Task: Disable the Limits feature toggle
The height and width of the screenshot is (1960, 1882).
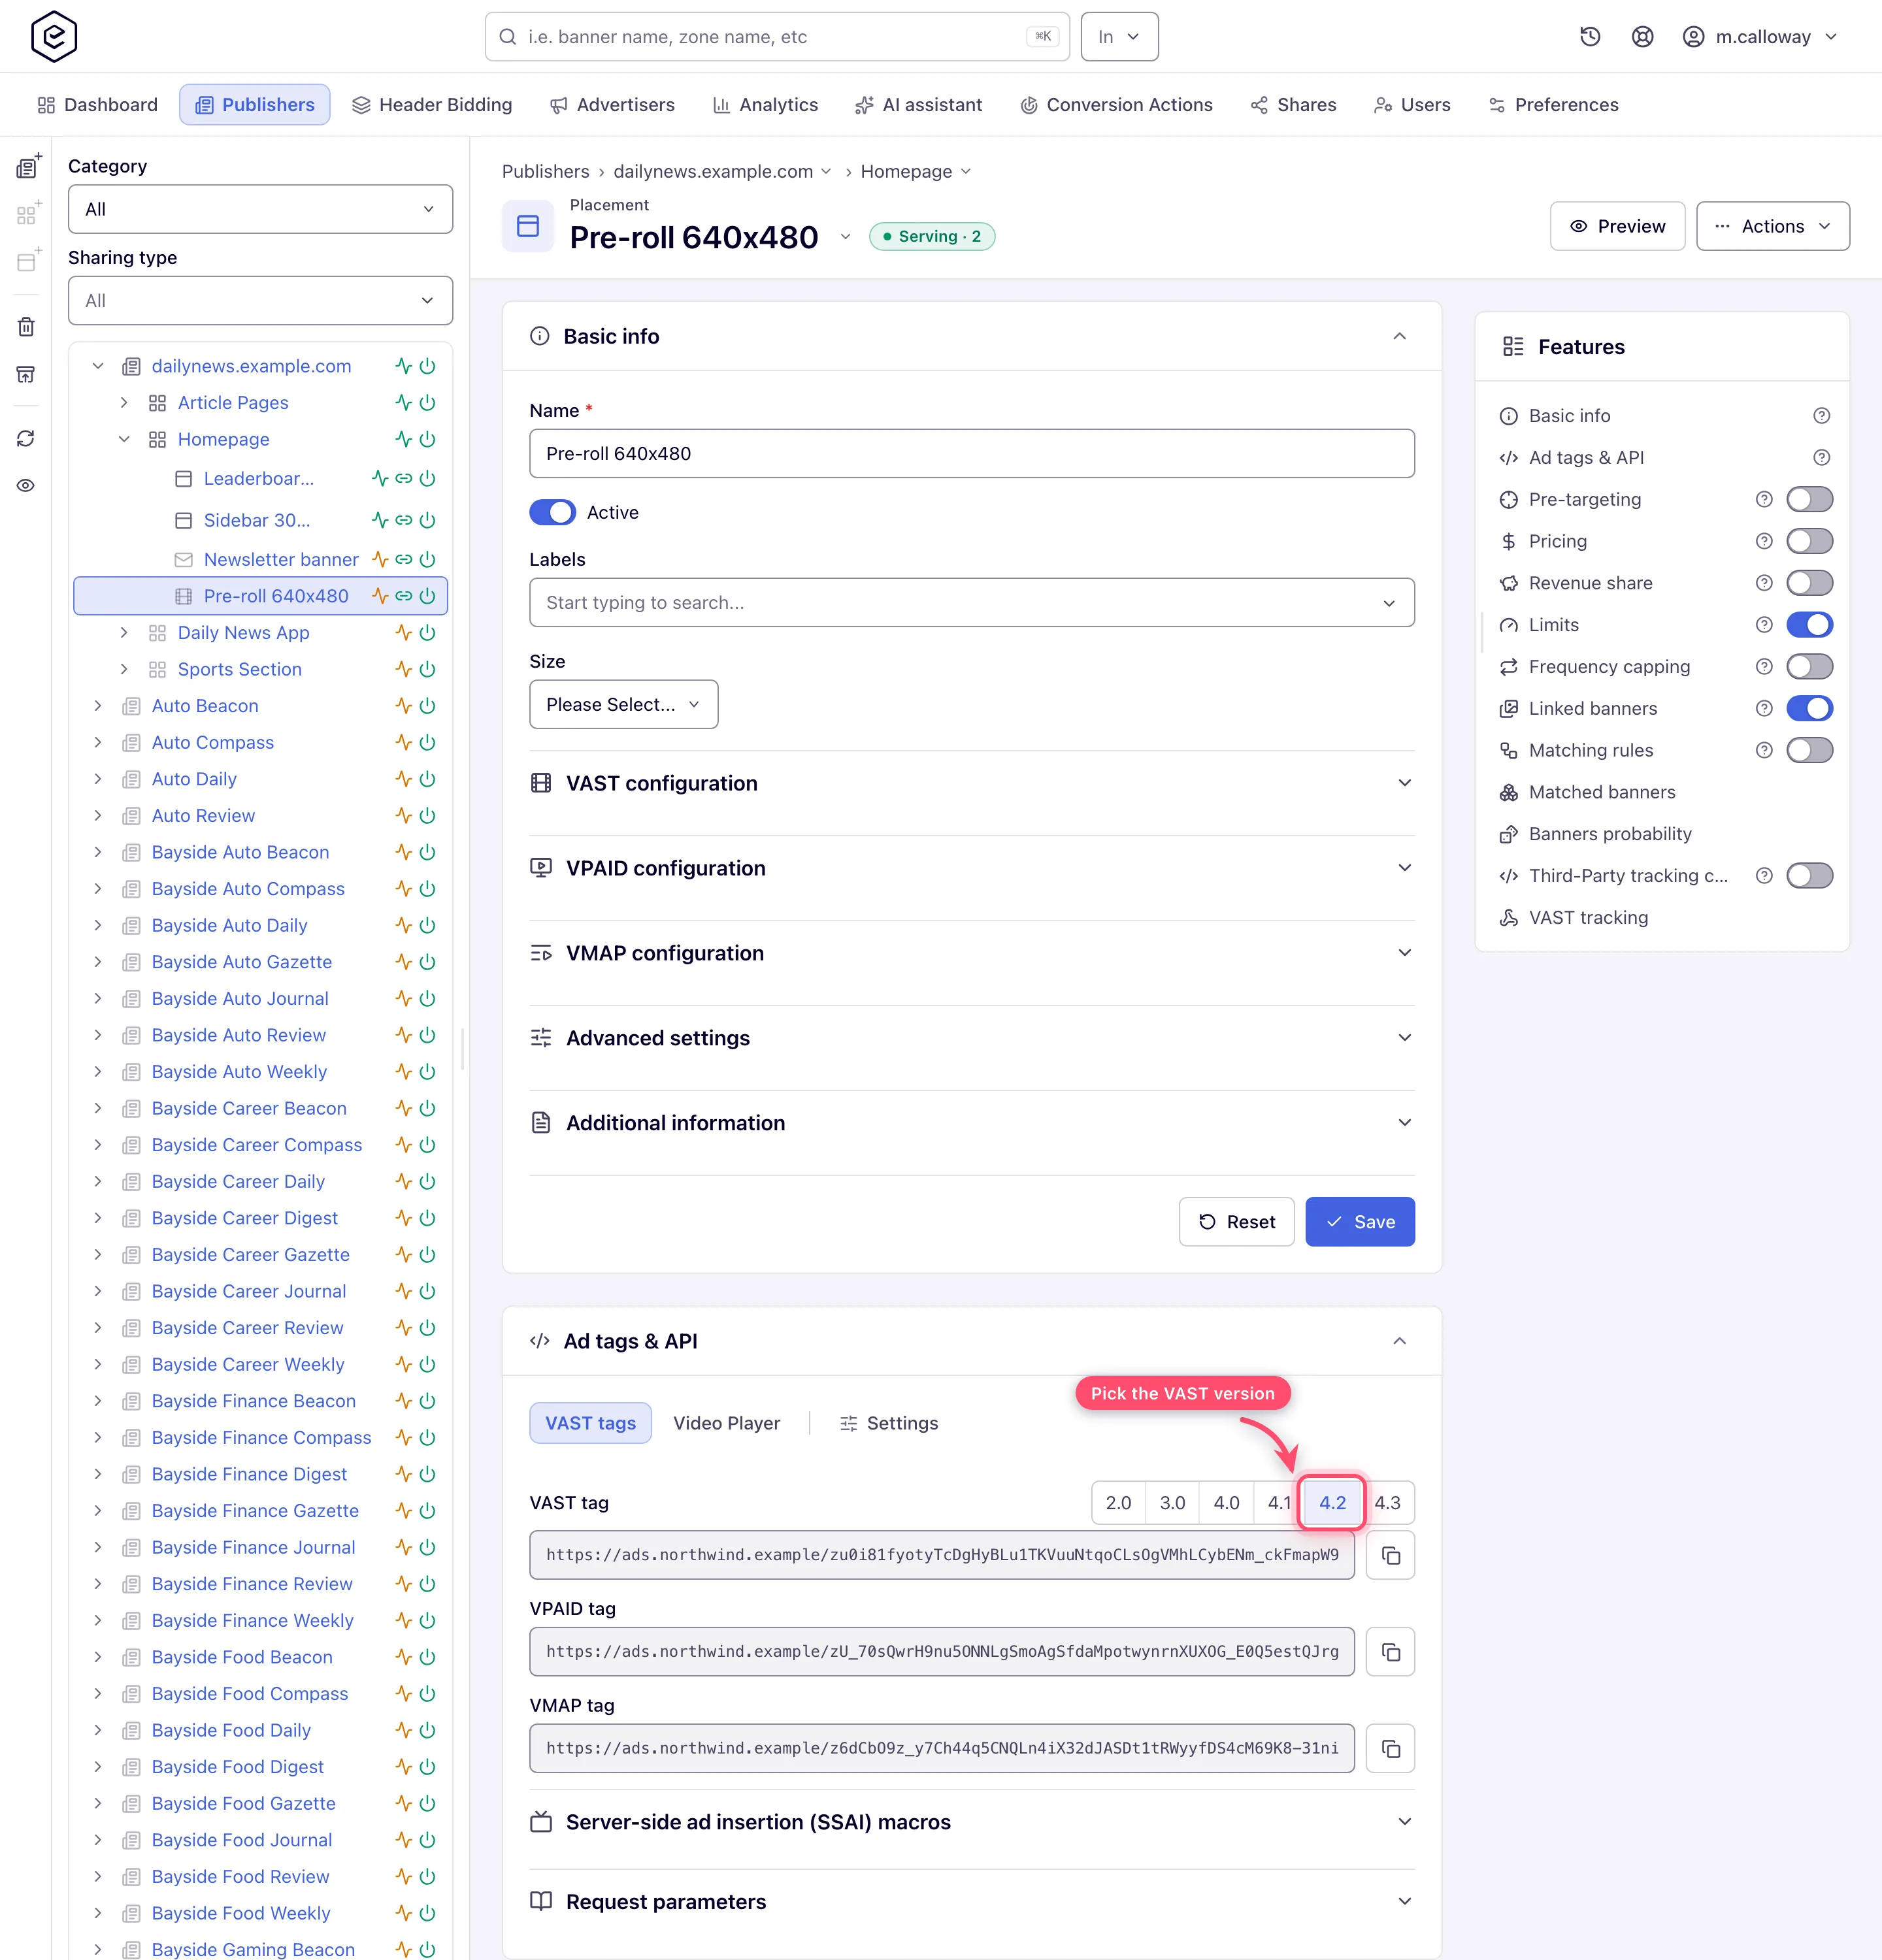Action: (1810, 625)
